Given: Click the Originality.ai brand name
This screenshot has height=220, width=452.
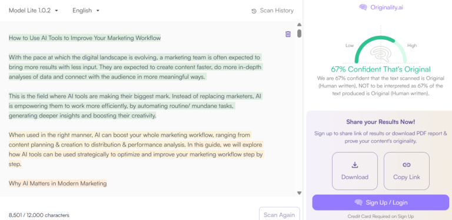Looking at the screenshot, I should tap(387, 8).
